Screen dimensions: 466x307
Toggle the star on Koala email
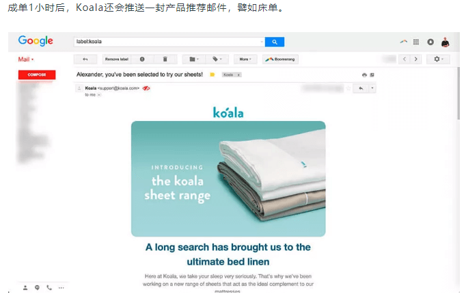click(348, 88)
